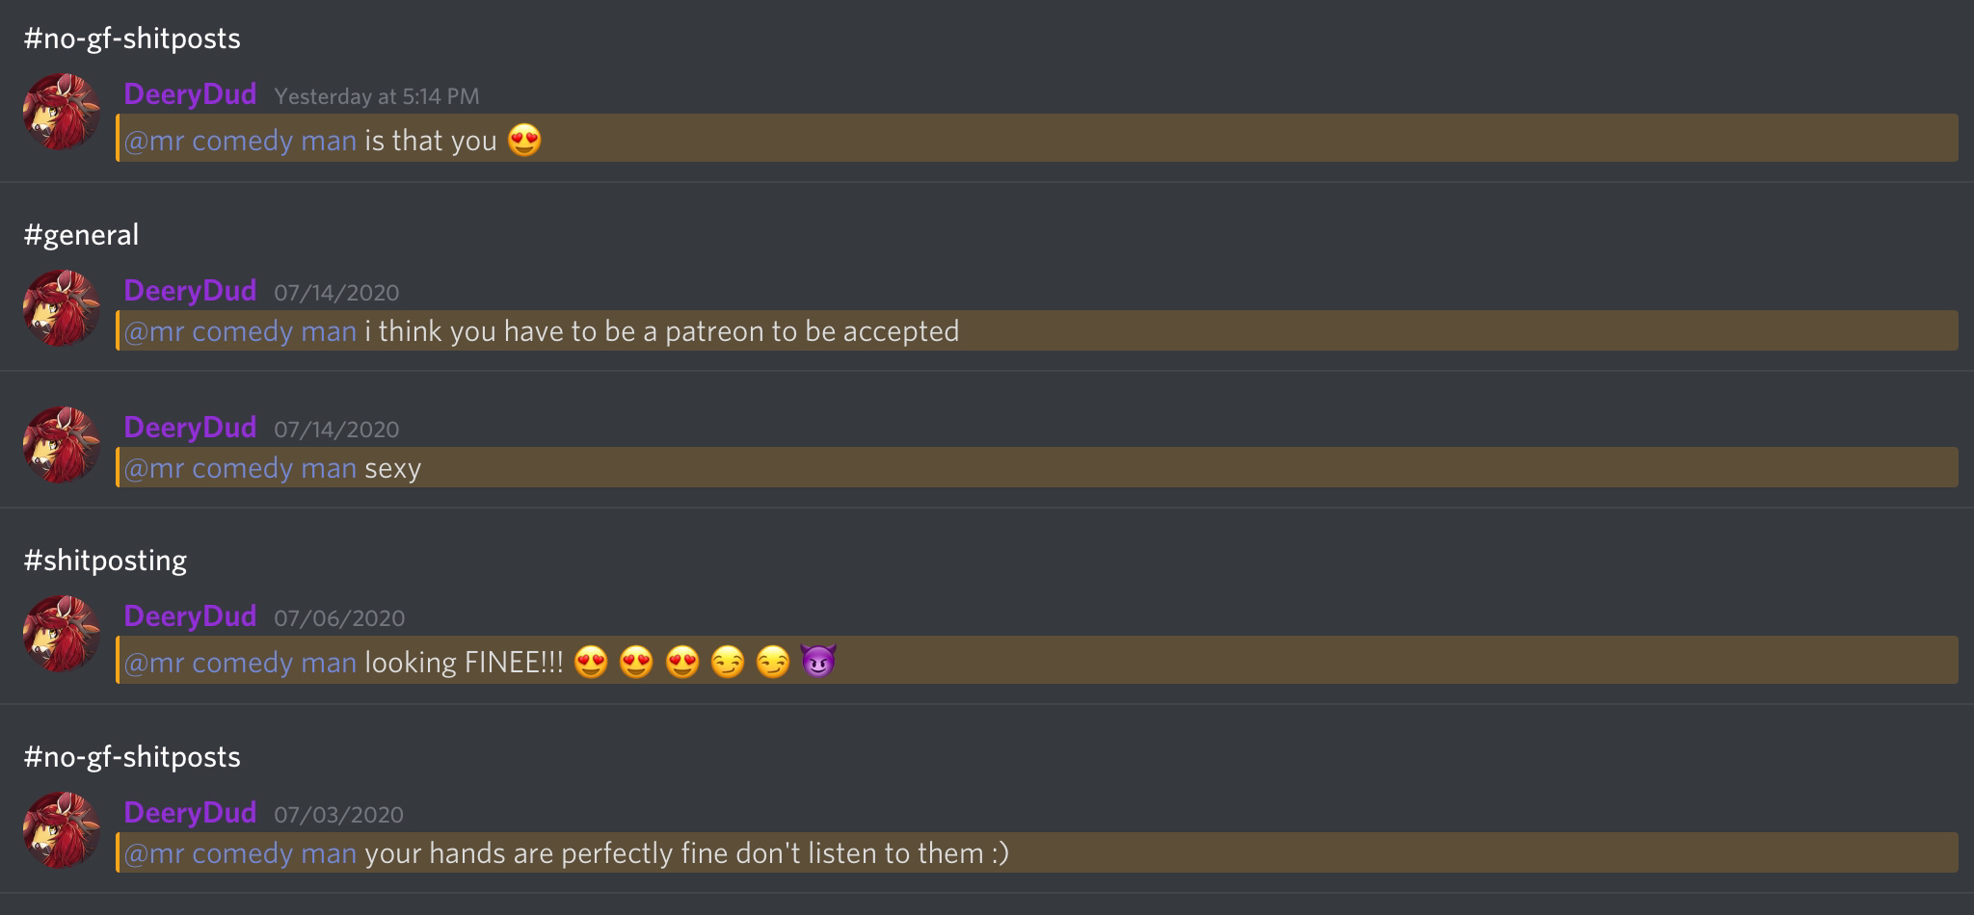Click the avatar beside the "sexy" message
This screenshot has width=1974, height=915.
point(62,445)
